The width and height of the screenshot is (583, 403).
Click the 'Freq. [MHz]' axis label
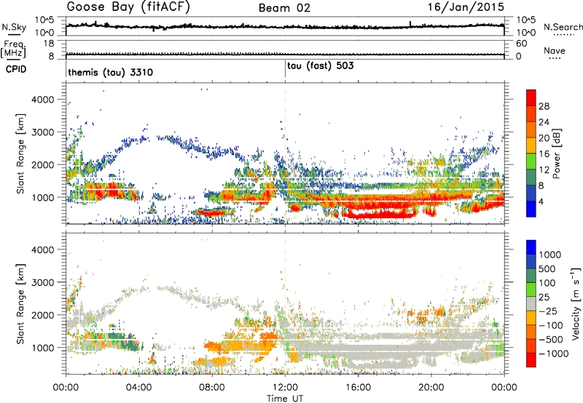[13, 49]
